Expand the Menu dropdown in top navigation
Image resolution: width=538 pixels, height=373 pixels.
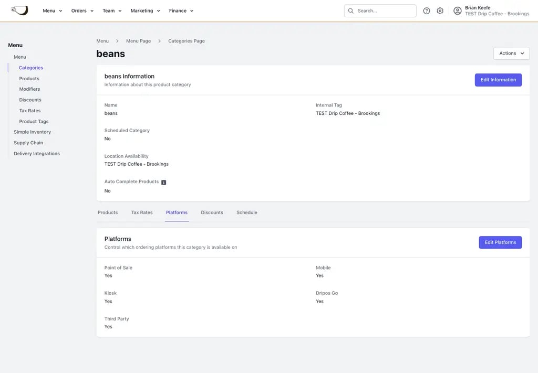tap(53, 11)
